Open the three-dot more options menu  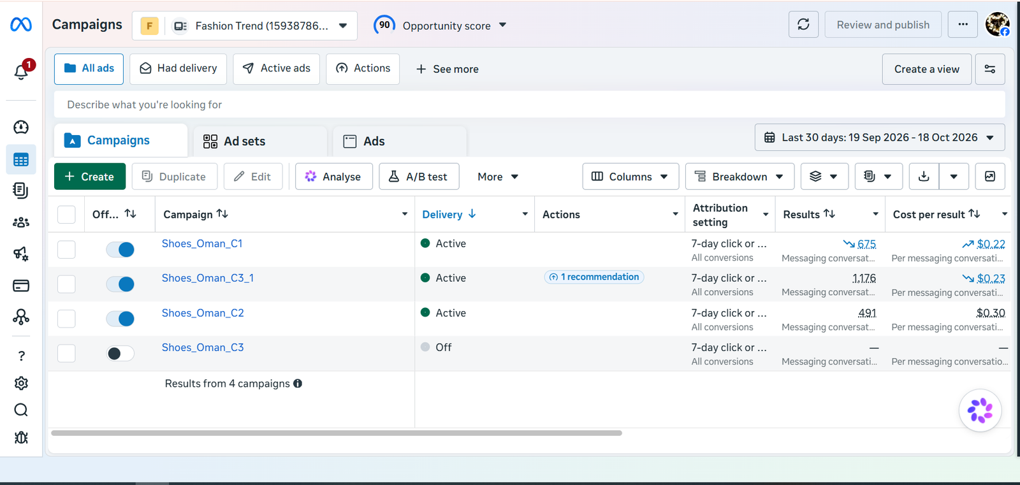[x=963, y=25]
